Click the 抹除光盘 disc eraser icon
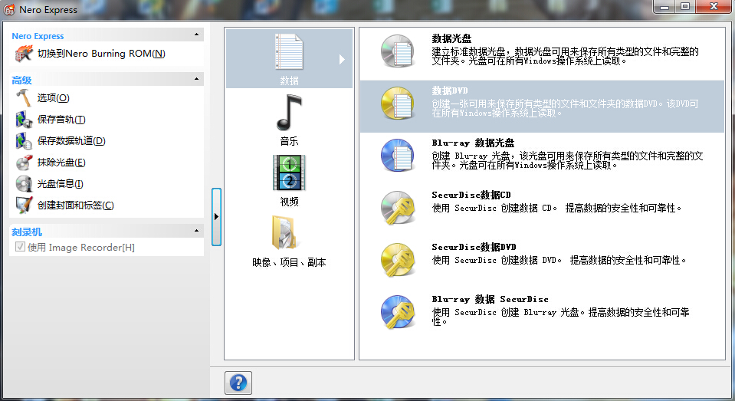This screenshot has width=735, height=401. coord(24,163)
